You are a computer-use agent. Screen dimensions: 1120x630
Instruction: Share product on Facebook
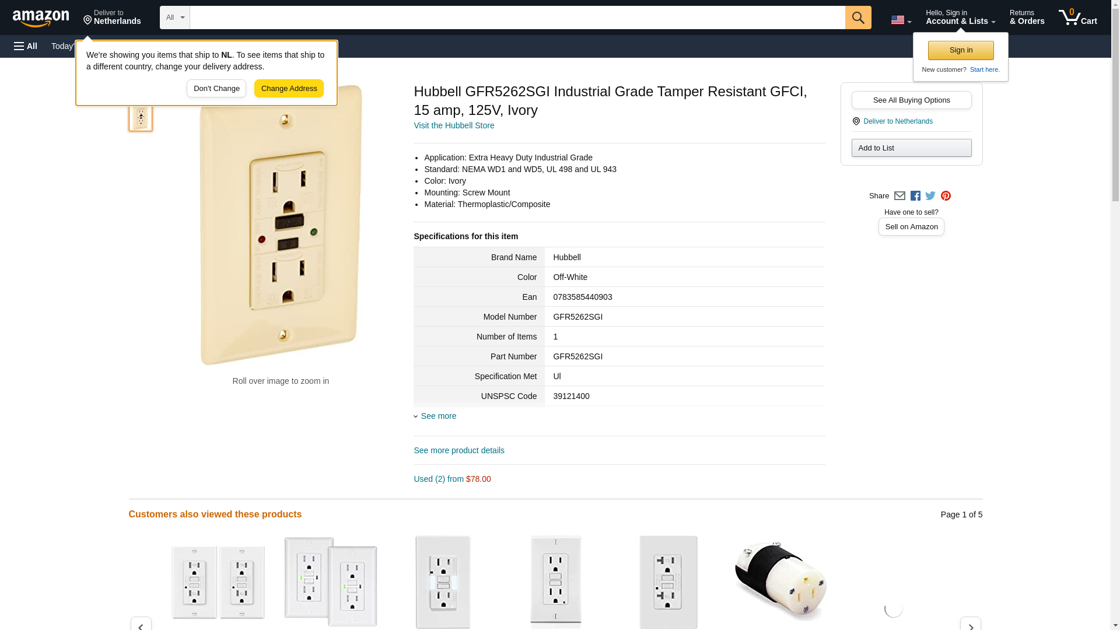915,196
